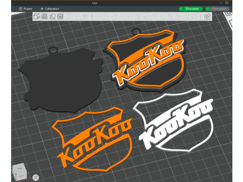
Task: Click the Auto orient toolbar icon
Action: [53, 17]
